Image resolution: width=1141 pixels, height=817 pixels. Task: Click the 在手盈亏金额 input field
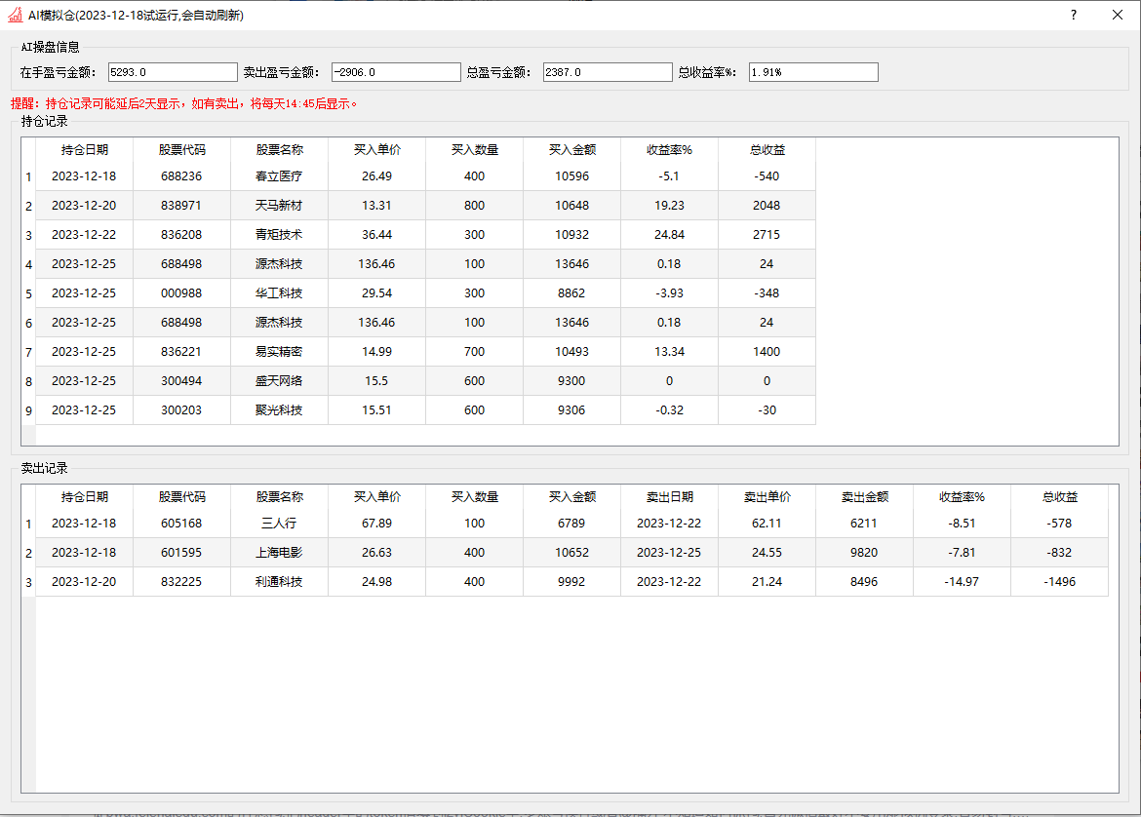pos(173,72)
